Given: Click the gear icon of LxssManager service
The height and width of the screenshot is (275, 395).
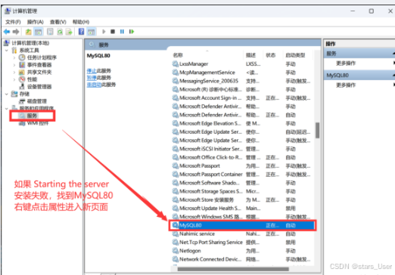Looking at the screenshot, I should [x=176, y=64].
